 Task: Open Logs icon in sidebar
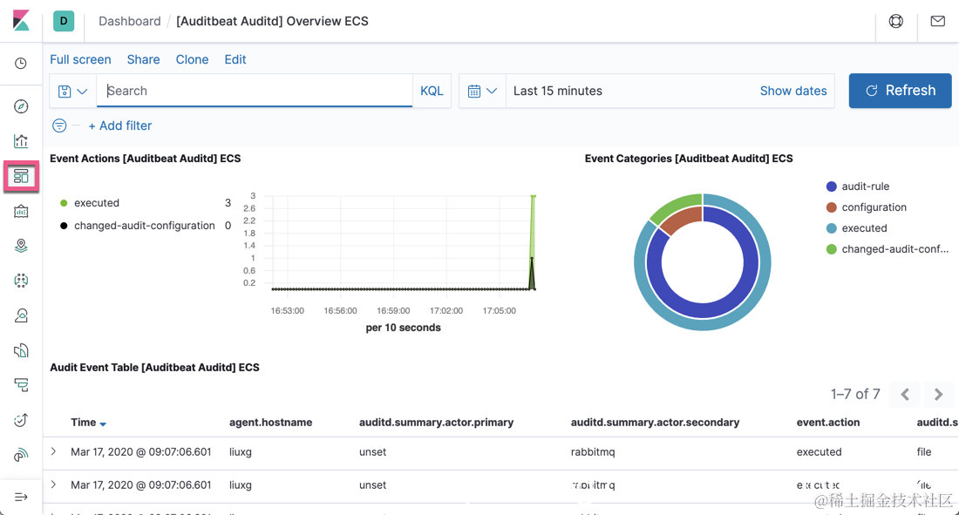21,350
